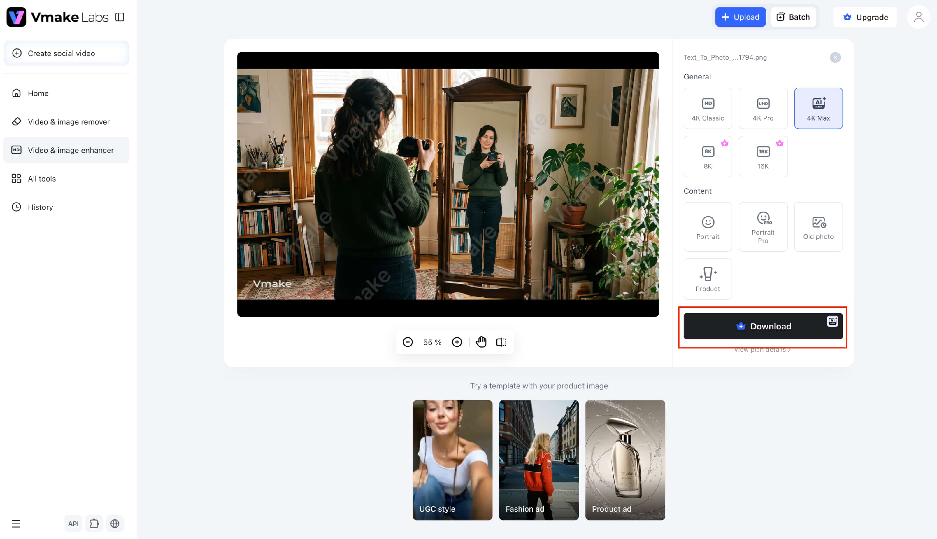Choose Product content mode
Image resolution: width=937 pixels, height=539 pixels.
[x=708, y=279]
